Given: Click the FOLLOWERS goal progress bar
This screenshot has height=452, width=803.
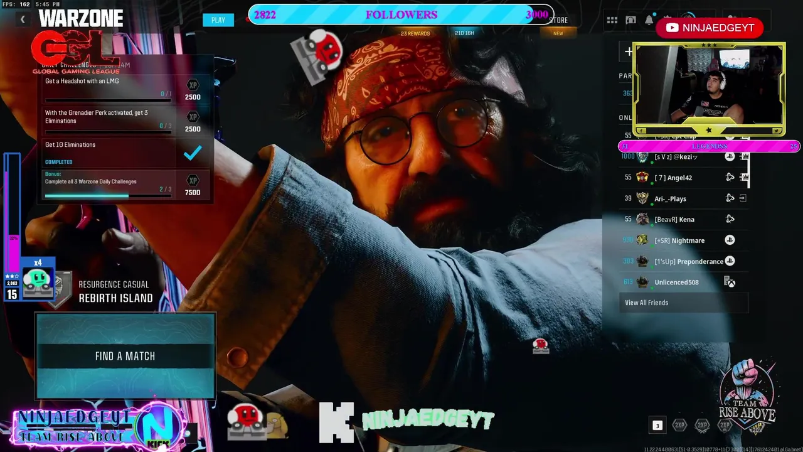Looking at the screenshot, I should coord(401,14).
